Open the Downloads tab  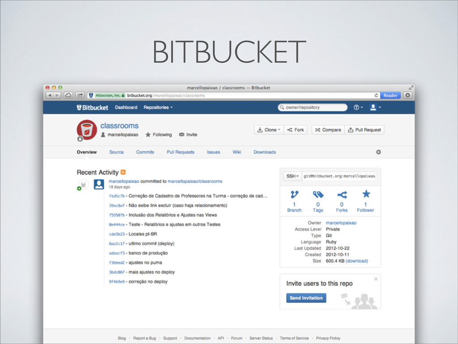265,152
